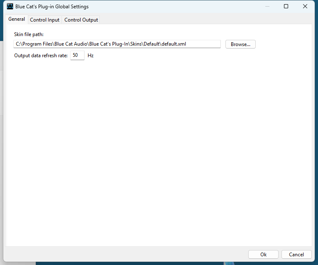This screenshot has width=318, height=265.
Task: Cancel the Global Settings dialog
Action: pyautogui.click(x=296, y=255)
